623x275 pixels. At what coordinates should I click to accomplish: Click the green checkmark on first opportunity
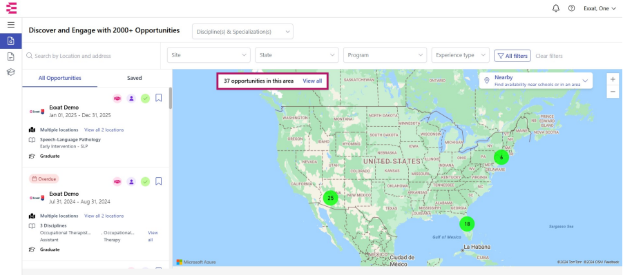(146, 99)
